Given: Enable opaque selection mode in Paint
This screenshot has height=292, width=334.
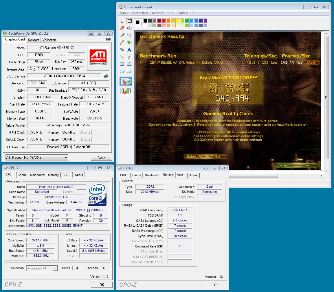Looking at the screenshot, I should click(x=126, y=81).
